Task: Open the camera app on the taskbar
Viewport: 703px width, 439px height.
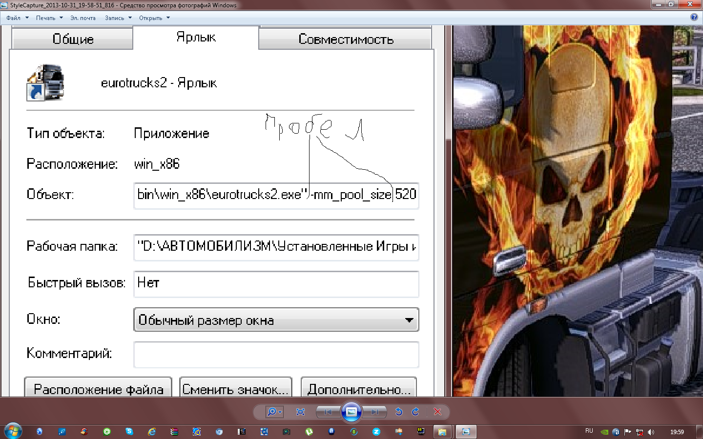Action: pos(287,432)
